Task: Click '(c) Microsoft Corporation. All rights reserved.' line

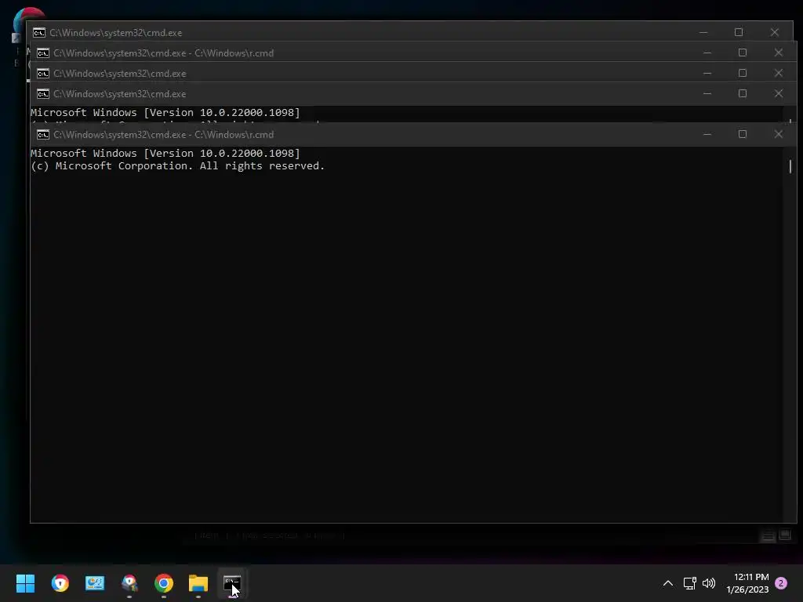Action: click(x=177, y=166)
